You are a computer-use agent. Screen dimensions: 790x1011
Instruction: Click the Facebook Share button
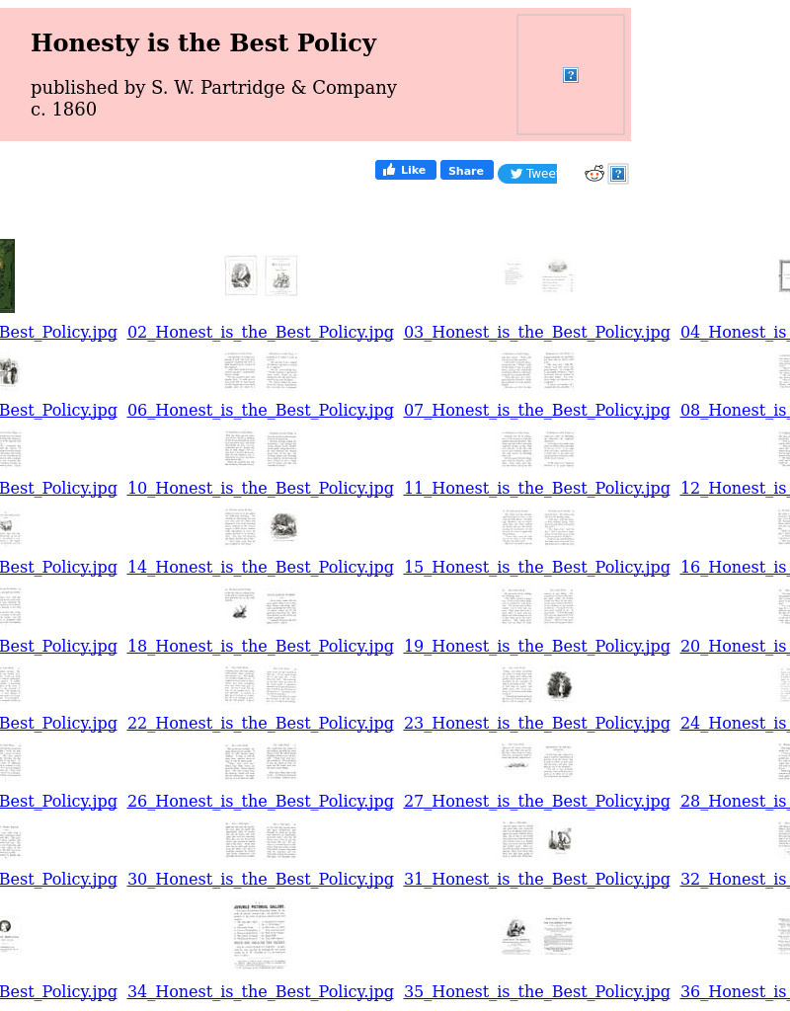(x=466, y=170)
